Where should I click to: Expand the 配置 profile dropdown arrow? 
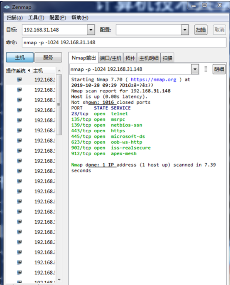pos(185,30)
